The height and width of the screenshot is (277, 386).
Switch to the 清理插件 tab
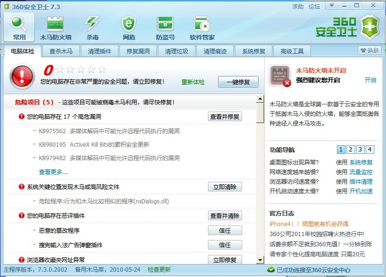100,51
